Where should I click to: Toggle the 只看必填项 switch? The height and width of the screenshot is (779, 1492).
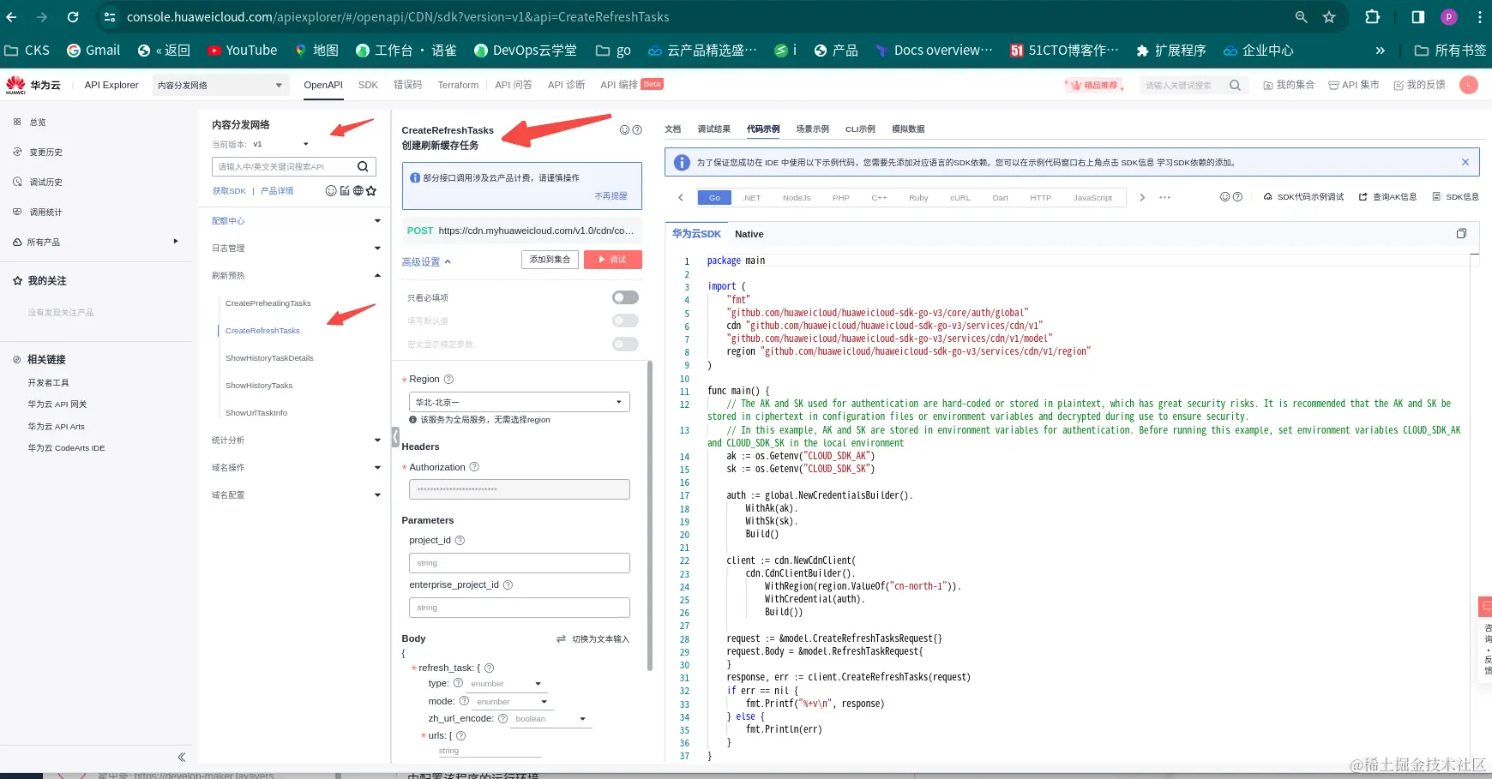(625, 297)
